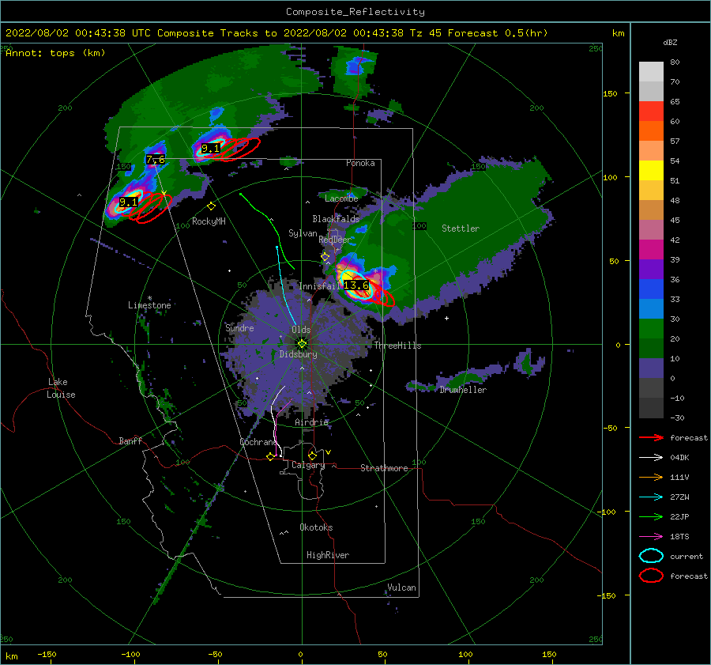The height and width of the screenshot is (665, 711).
Task: Select the white 04DK track arrow
Action: coord(651,457)
